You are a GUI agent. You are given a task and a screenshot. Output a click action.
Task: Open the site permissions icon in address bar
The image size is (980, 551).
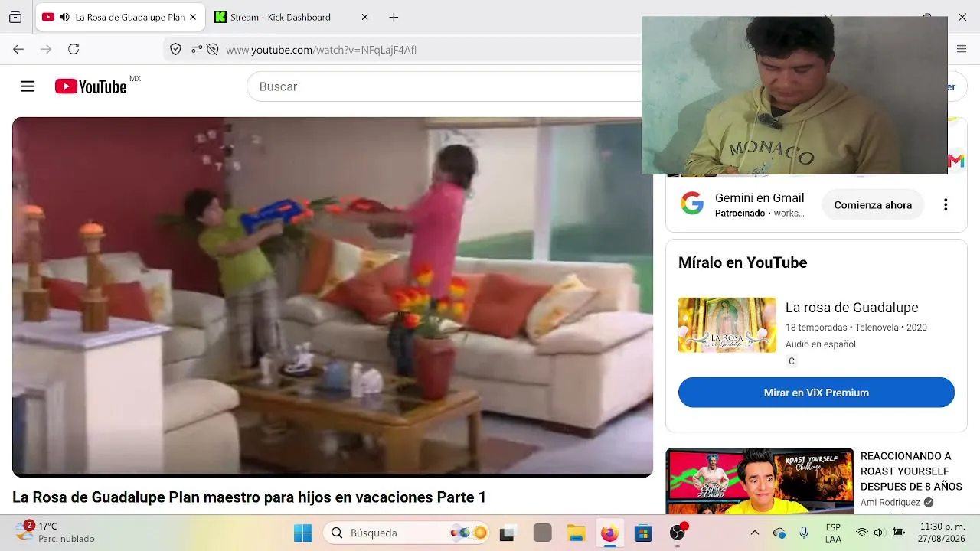tap(197, 49)
